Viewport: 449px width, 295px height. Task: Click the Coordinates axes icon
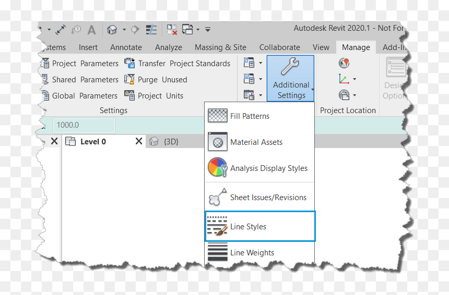point(344,79)
